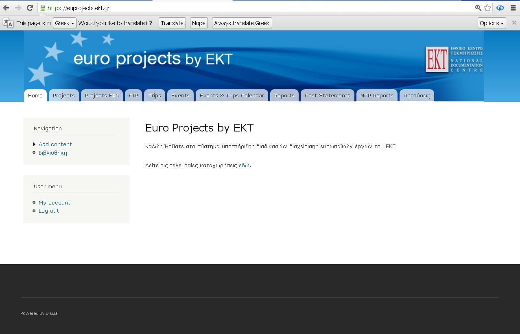This screenshot has height=334, width=520.
Task: Click the Καλώς Ήρθατε welcome sentence
Action: (271, 146)
